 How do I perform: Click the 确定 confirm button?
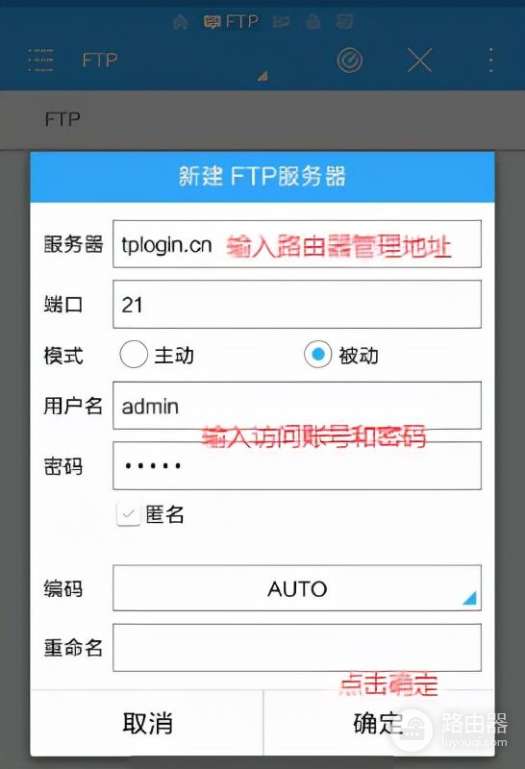[x=379, y=723]
